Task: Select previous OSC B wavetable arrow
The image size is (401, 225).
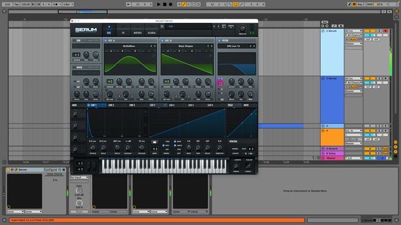Action: tap(208, 46)
